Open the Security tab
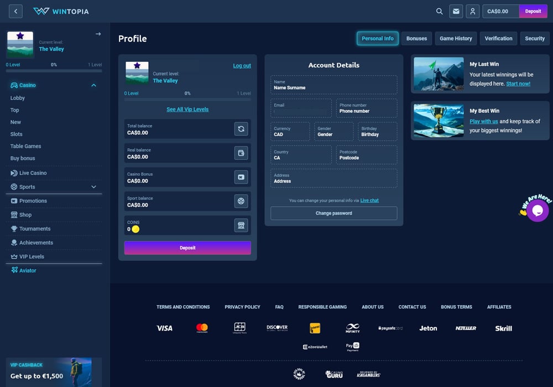 [x=535, y=38]
